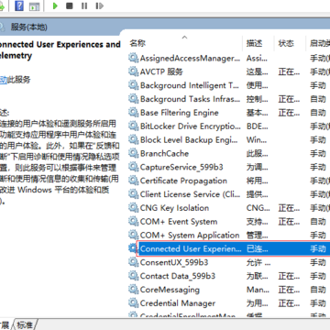Click startup type '自动' in Base Filtering Engine row
Viewport: 330px width, 330px height.
coord(318,113)
